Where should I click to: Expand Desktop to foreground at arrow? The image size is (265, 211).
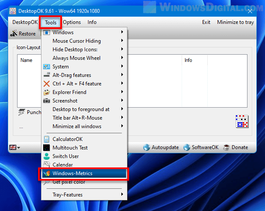click(122, 109)
